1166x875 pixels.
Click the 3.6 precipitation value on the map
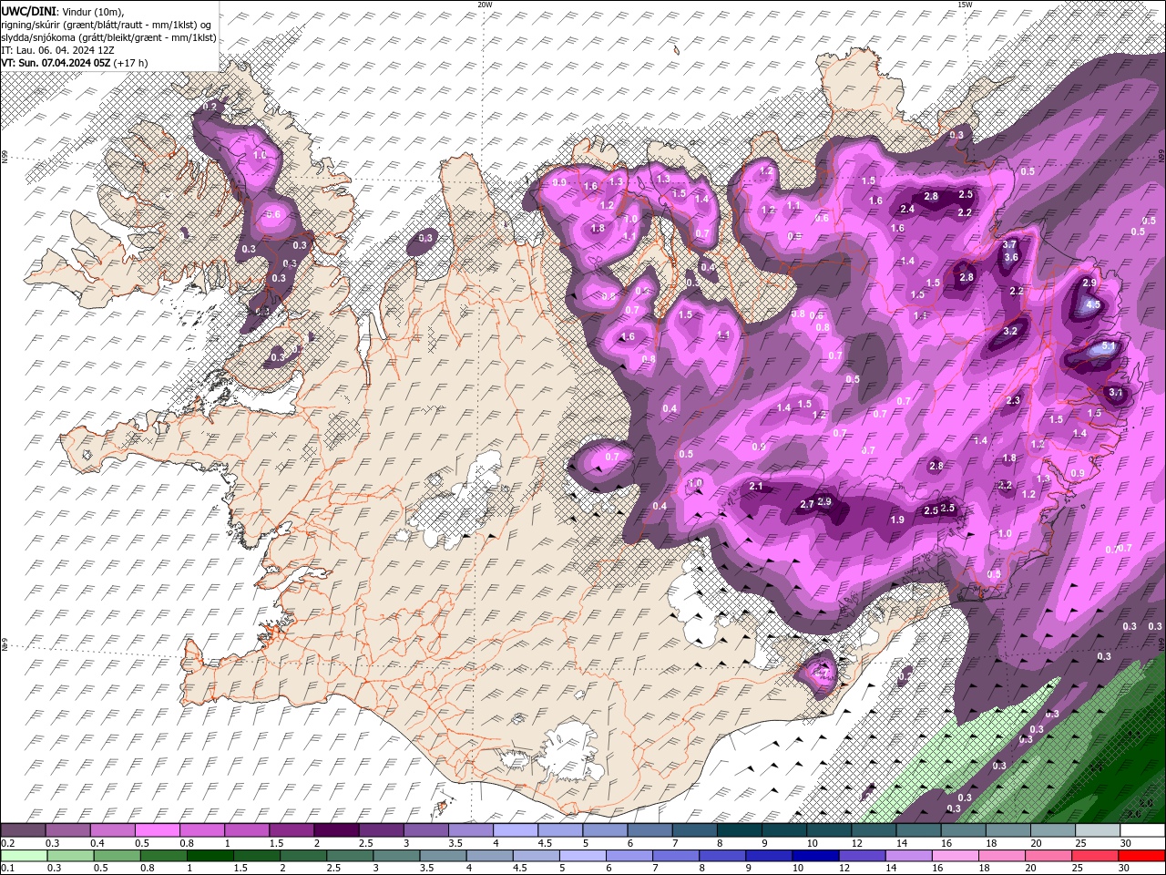coord(1011,258)
